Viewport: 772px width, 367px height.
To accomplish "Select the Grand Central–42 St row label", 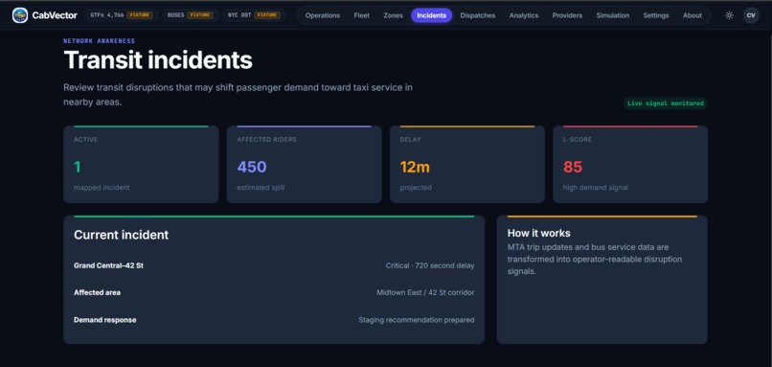I will tap(108, 265).
